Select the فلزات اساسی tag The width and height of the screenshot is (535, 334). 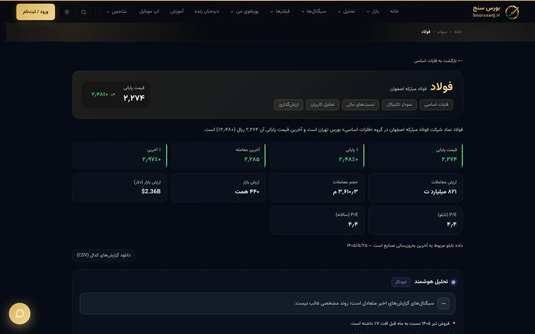(436, 105)
